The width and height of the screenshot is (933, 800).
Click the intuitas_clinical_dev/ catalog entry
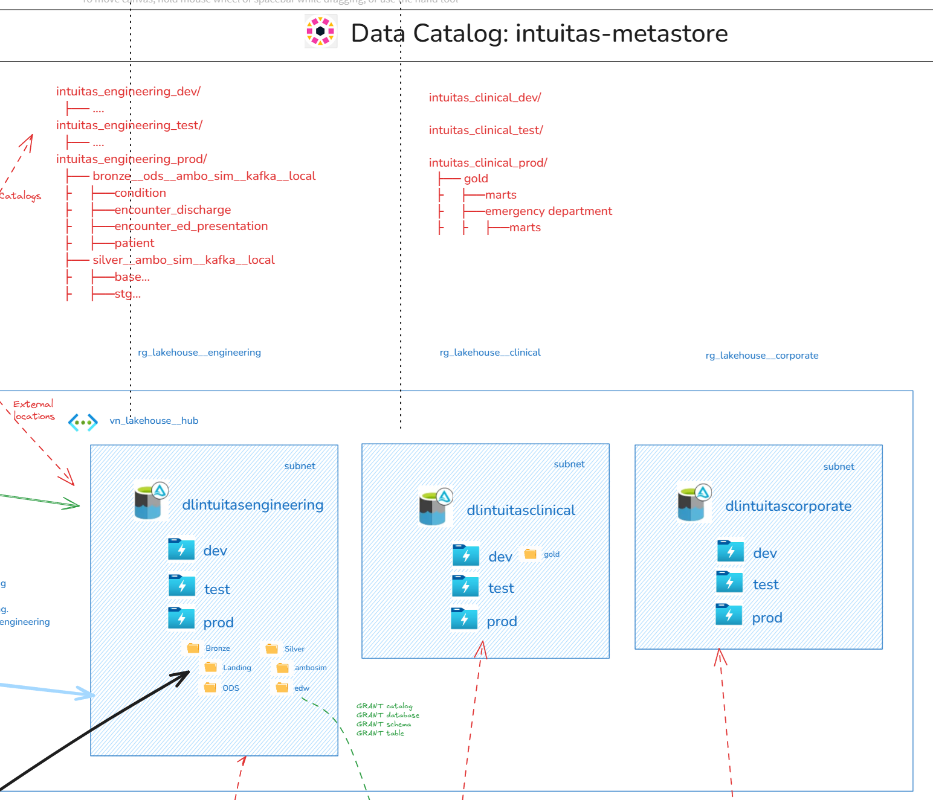click(x=485, y=97)
